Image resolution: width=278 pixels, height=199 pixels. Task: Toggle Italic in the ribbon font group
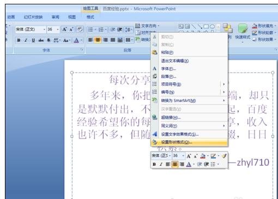point(26,40)
